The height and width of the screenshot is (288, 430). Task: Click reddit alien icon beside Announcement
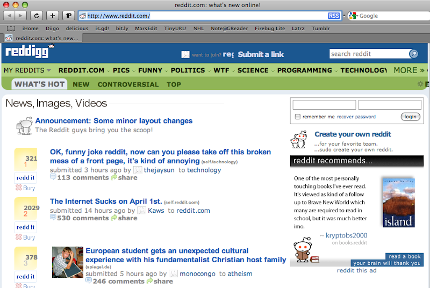pos(24,126)
